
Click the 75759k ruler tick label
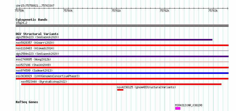pyautogui.click(x=20, y=11)
